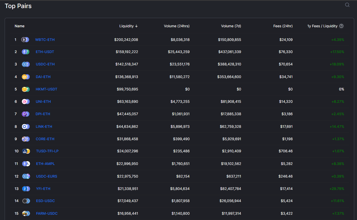Click WBTC-ETH liquidity value $200,242,008
Screen dimensions: 357x220
126,40
